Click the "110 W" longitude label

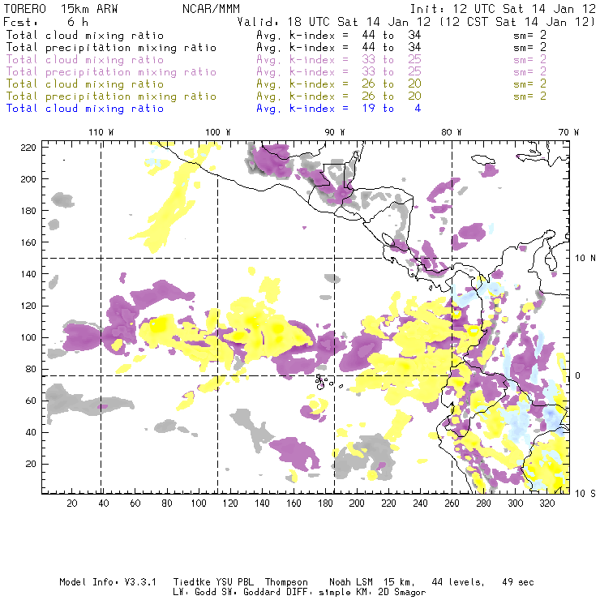pos(101,132)
